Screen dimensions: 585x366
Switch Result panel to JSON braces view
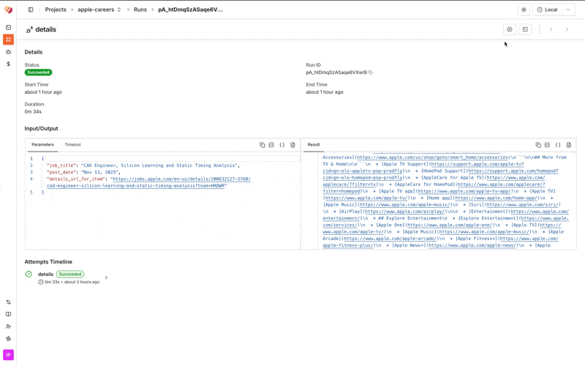tap(558, 145)
